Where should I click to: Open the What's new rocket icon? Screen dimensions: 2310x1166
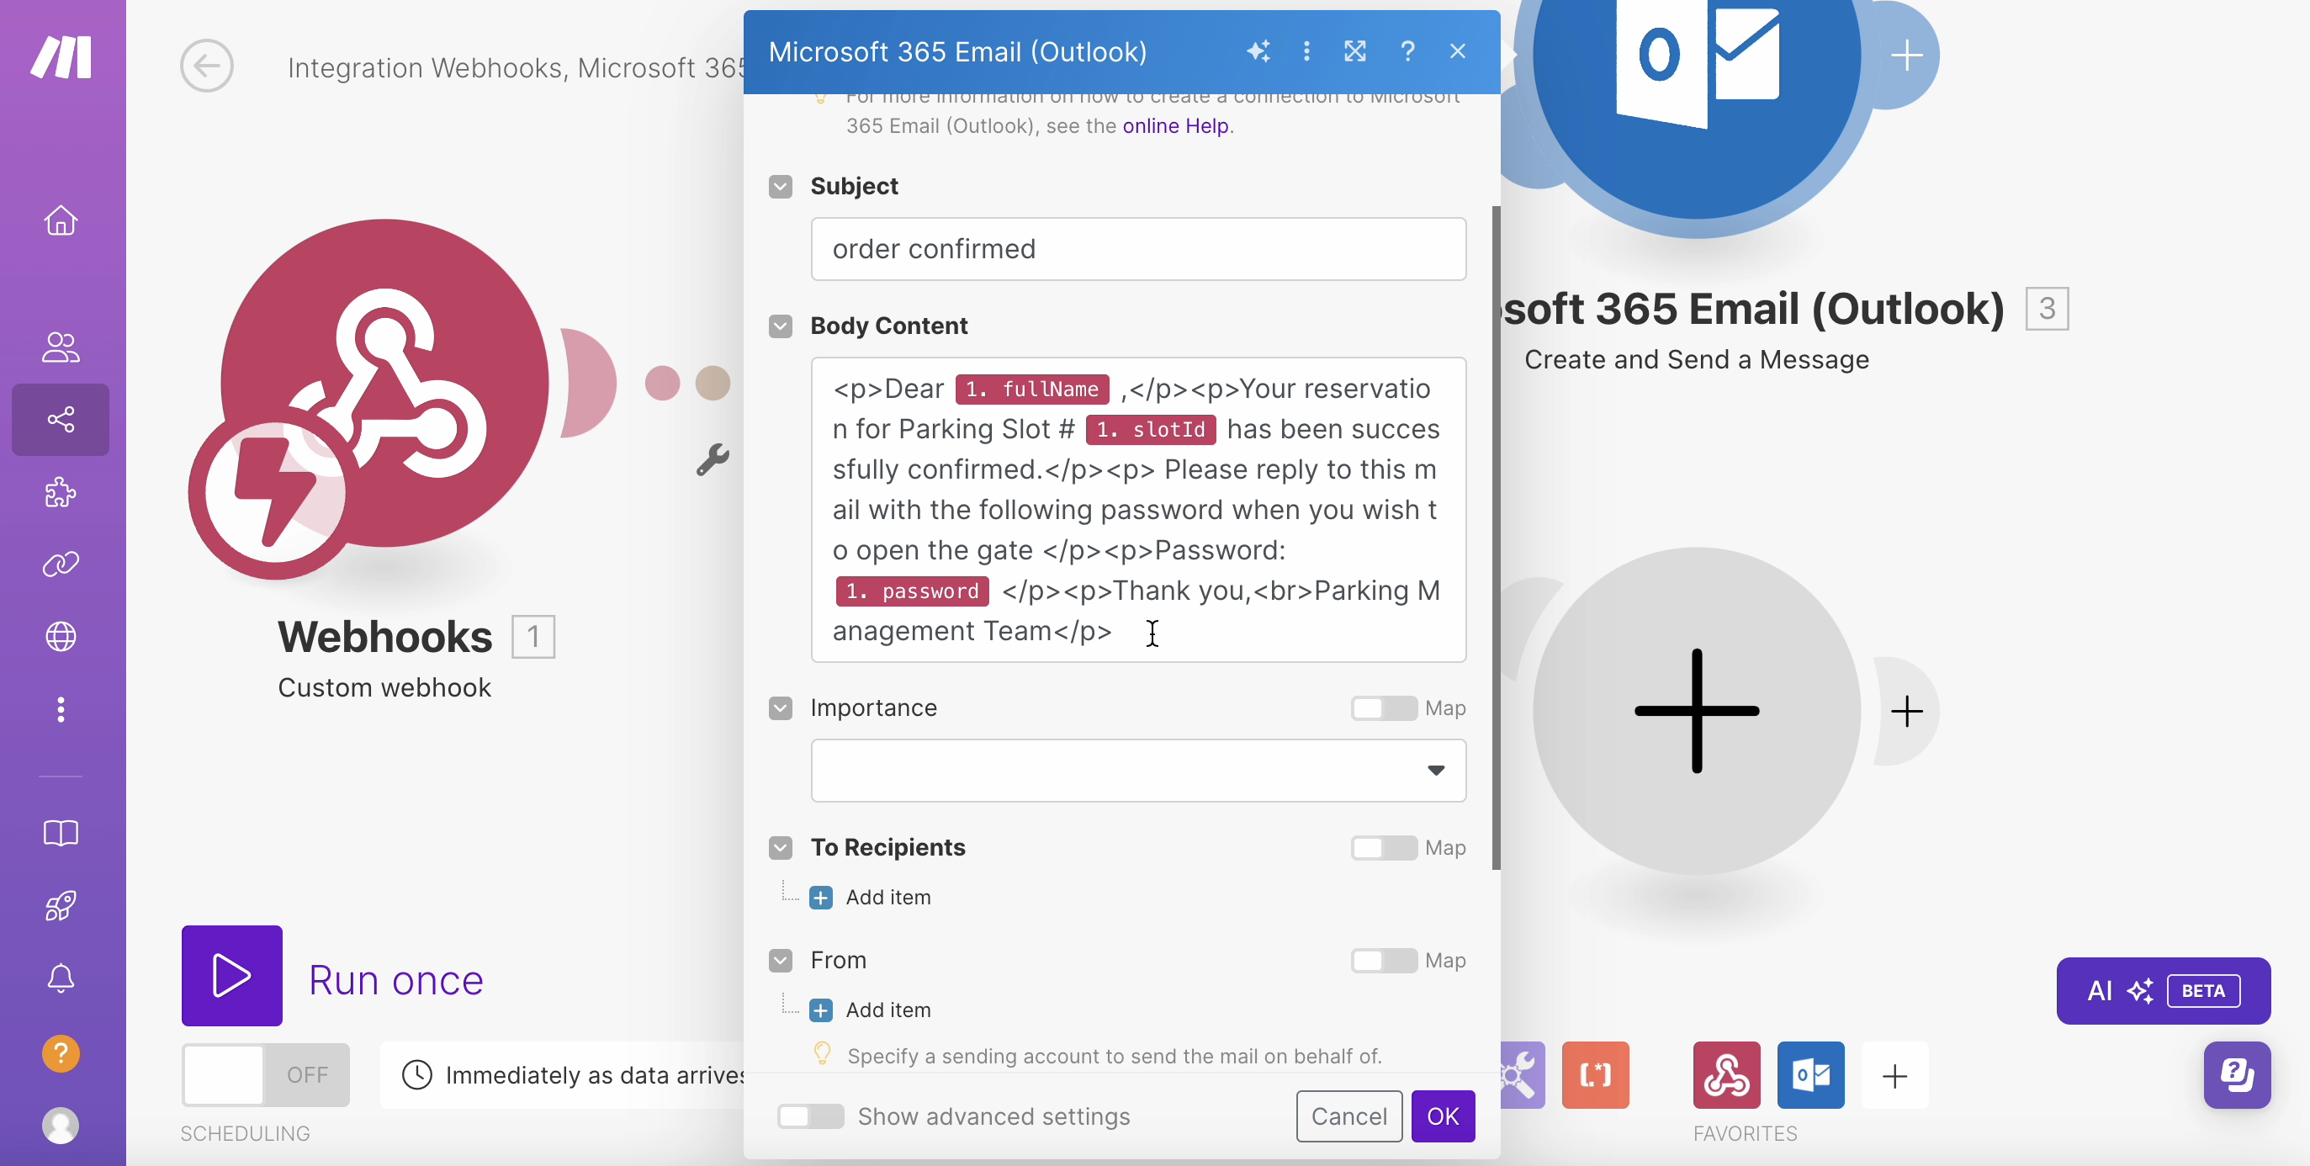pyautogui.click(x=60, y=906)
